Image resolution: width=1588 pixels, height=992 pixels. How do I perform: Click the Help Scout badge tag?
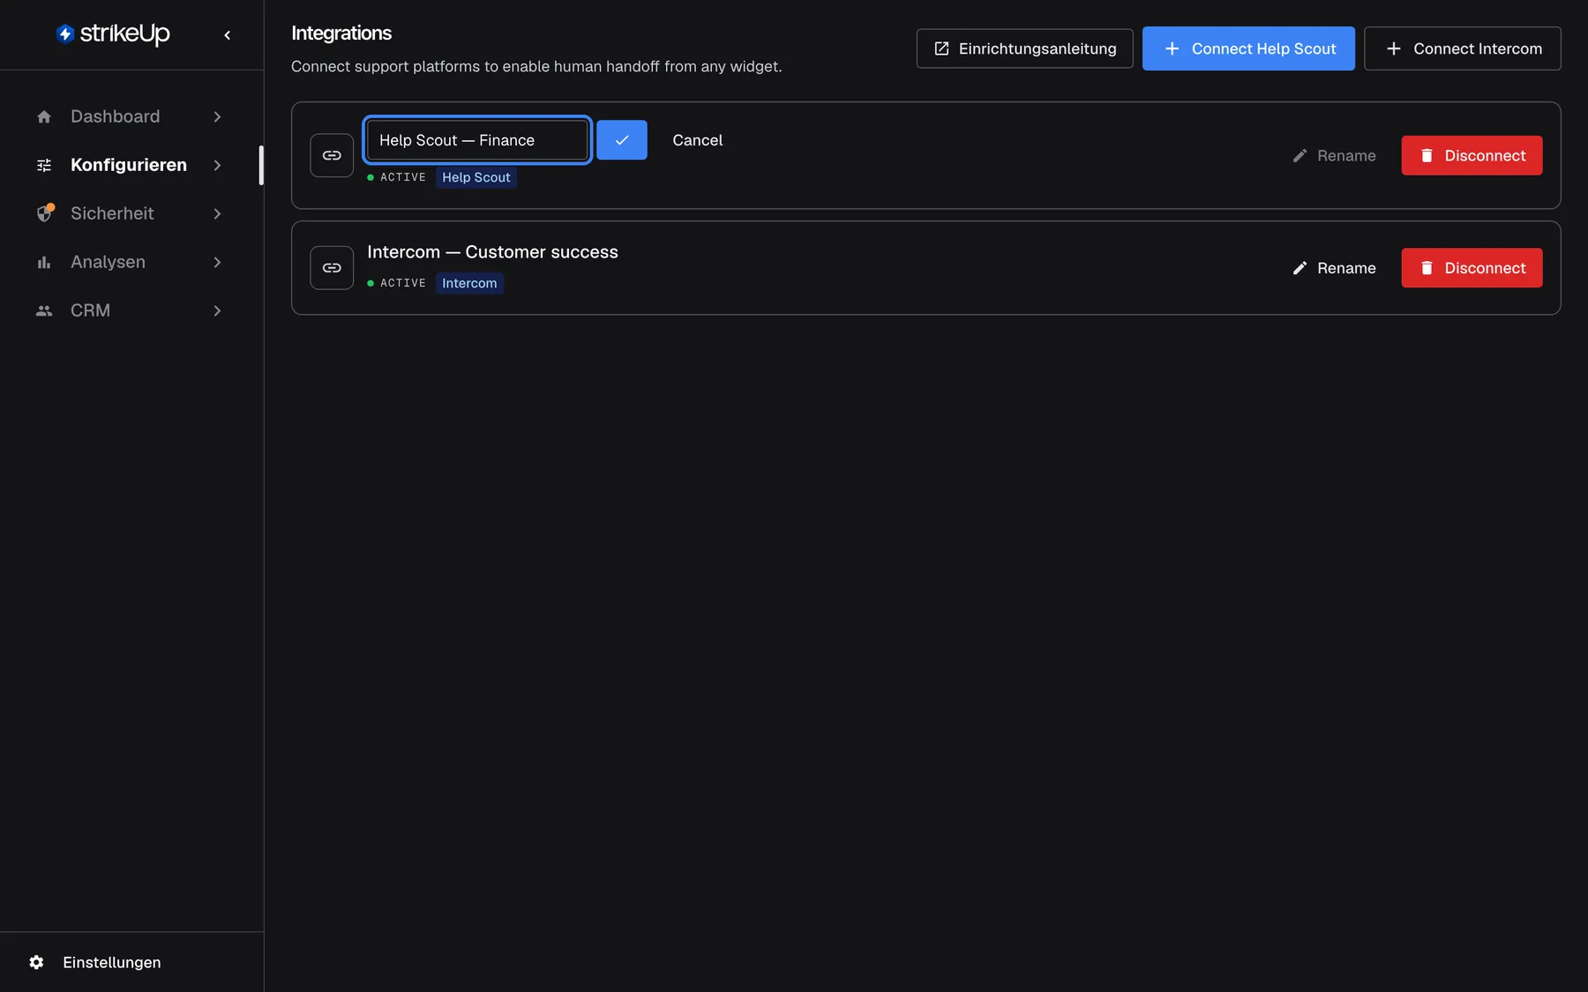coord(476,177)
